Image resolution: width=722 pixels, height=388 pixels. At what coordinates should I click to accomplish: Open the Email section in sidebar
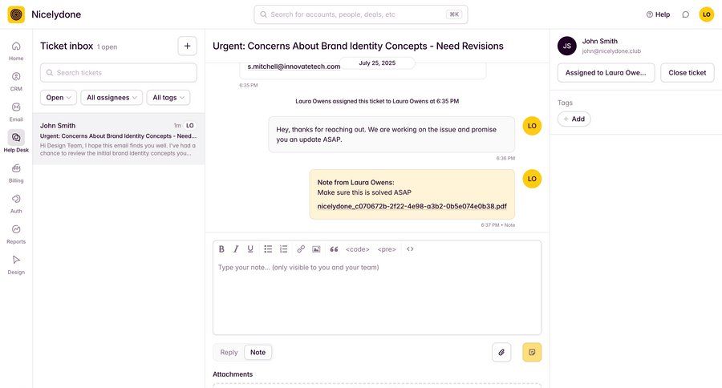pyautogui.click(x=16, y=112)
